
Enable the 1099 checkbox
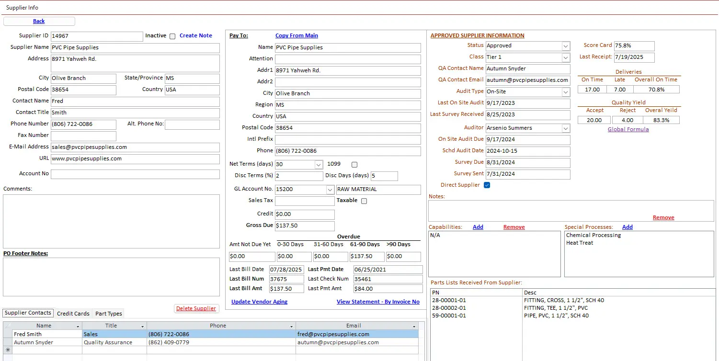354,165
